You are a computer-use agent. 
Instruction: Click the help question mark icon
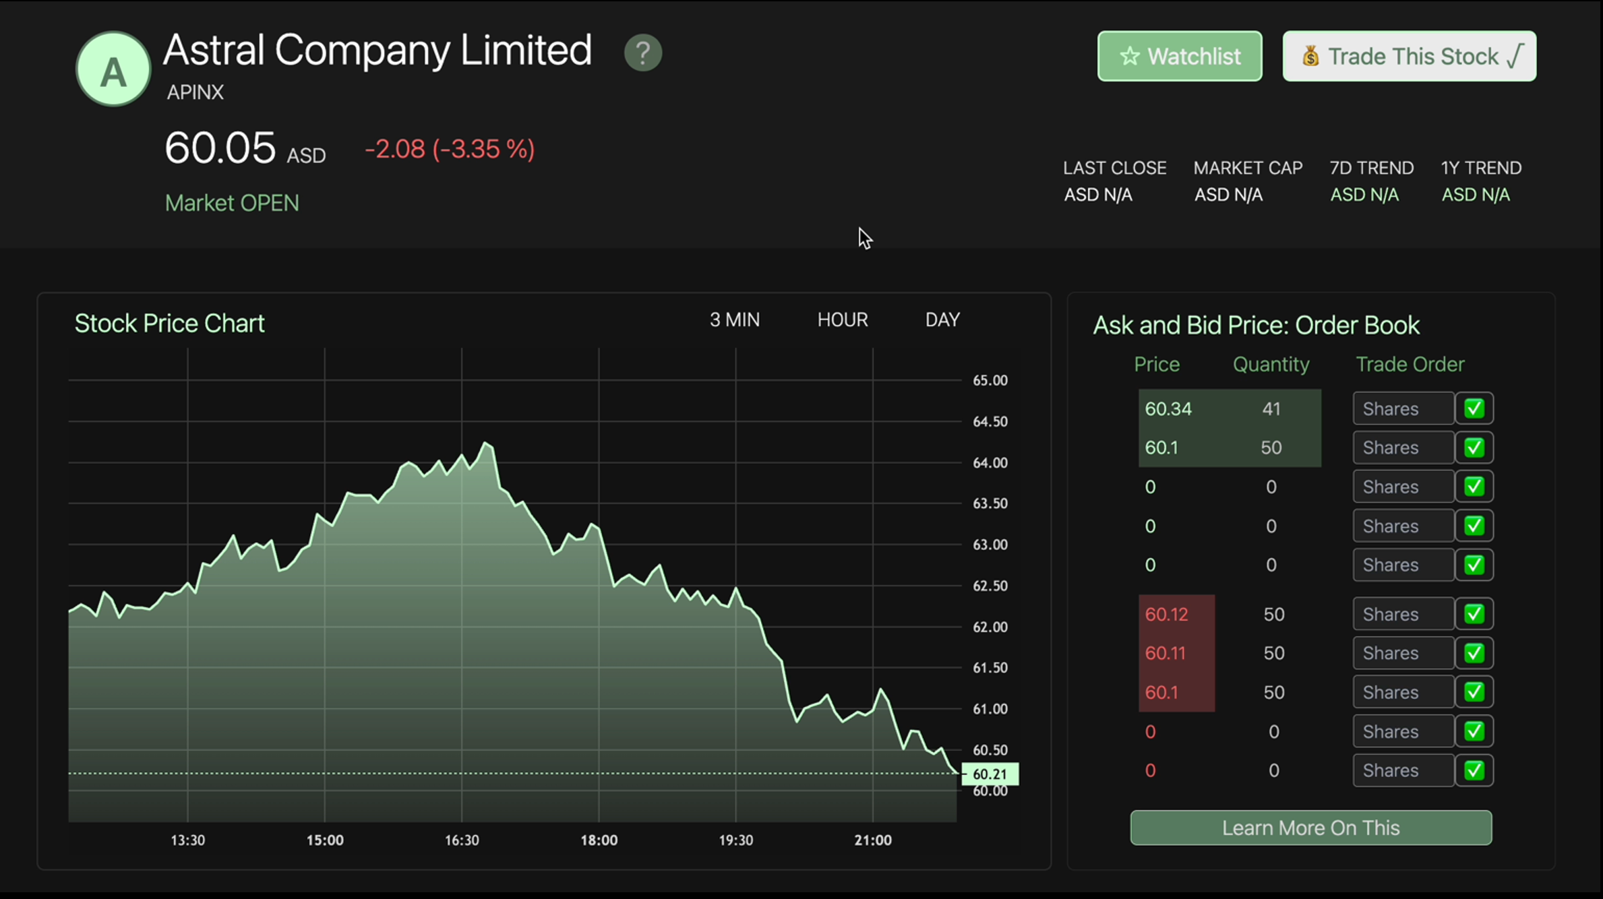coord(642,53)
